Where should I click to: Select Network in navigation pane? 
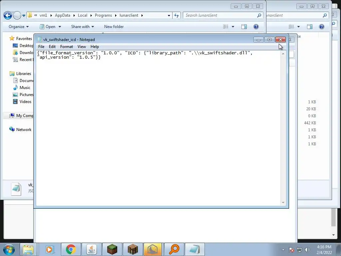20,130
